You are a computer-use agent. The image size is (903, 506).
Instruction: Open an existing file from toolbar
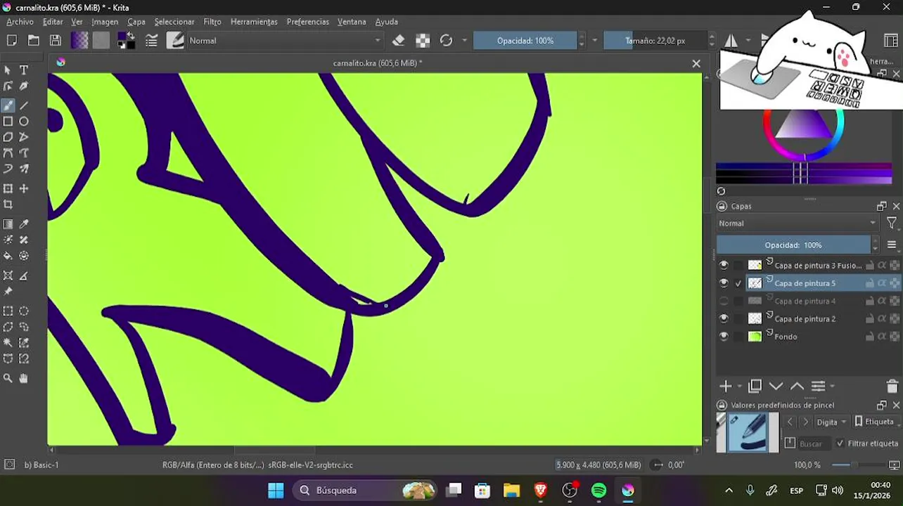point(33,41)
